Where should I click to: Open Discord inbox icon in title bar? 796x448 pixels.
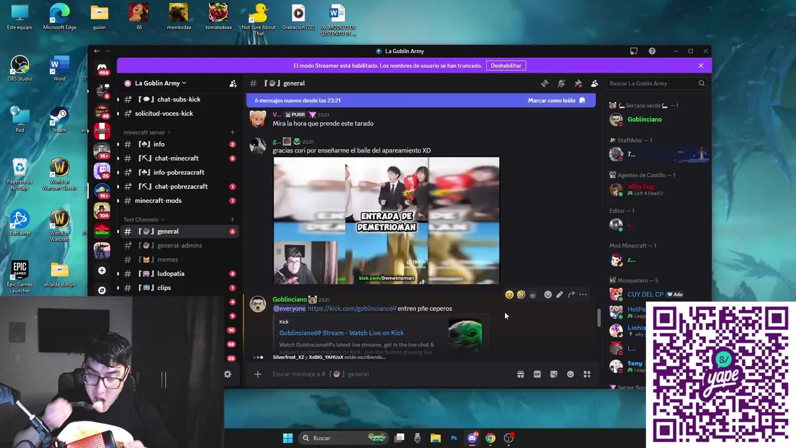634,51
